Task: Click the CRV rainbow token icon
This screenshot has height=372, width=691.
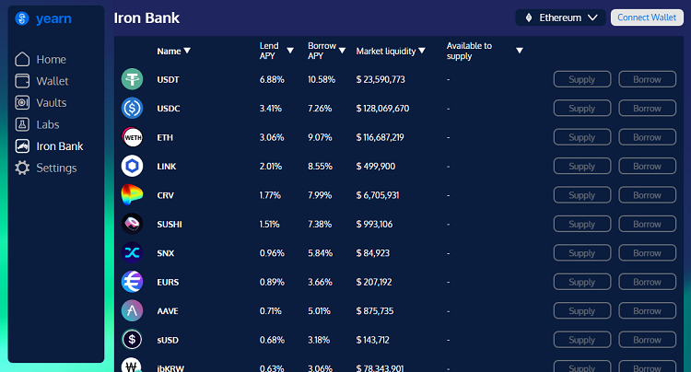Action: [x=132, y=195]
